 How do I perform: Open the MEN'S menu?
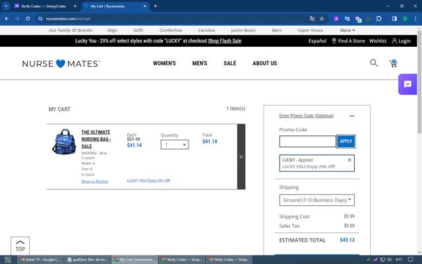(200, 63)
